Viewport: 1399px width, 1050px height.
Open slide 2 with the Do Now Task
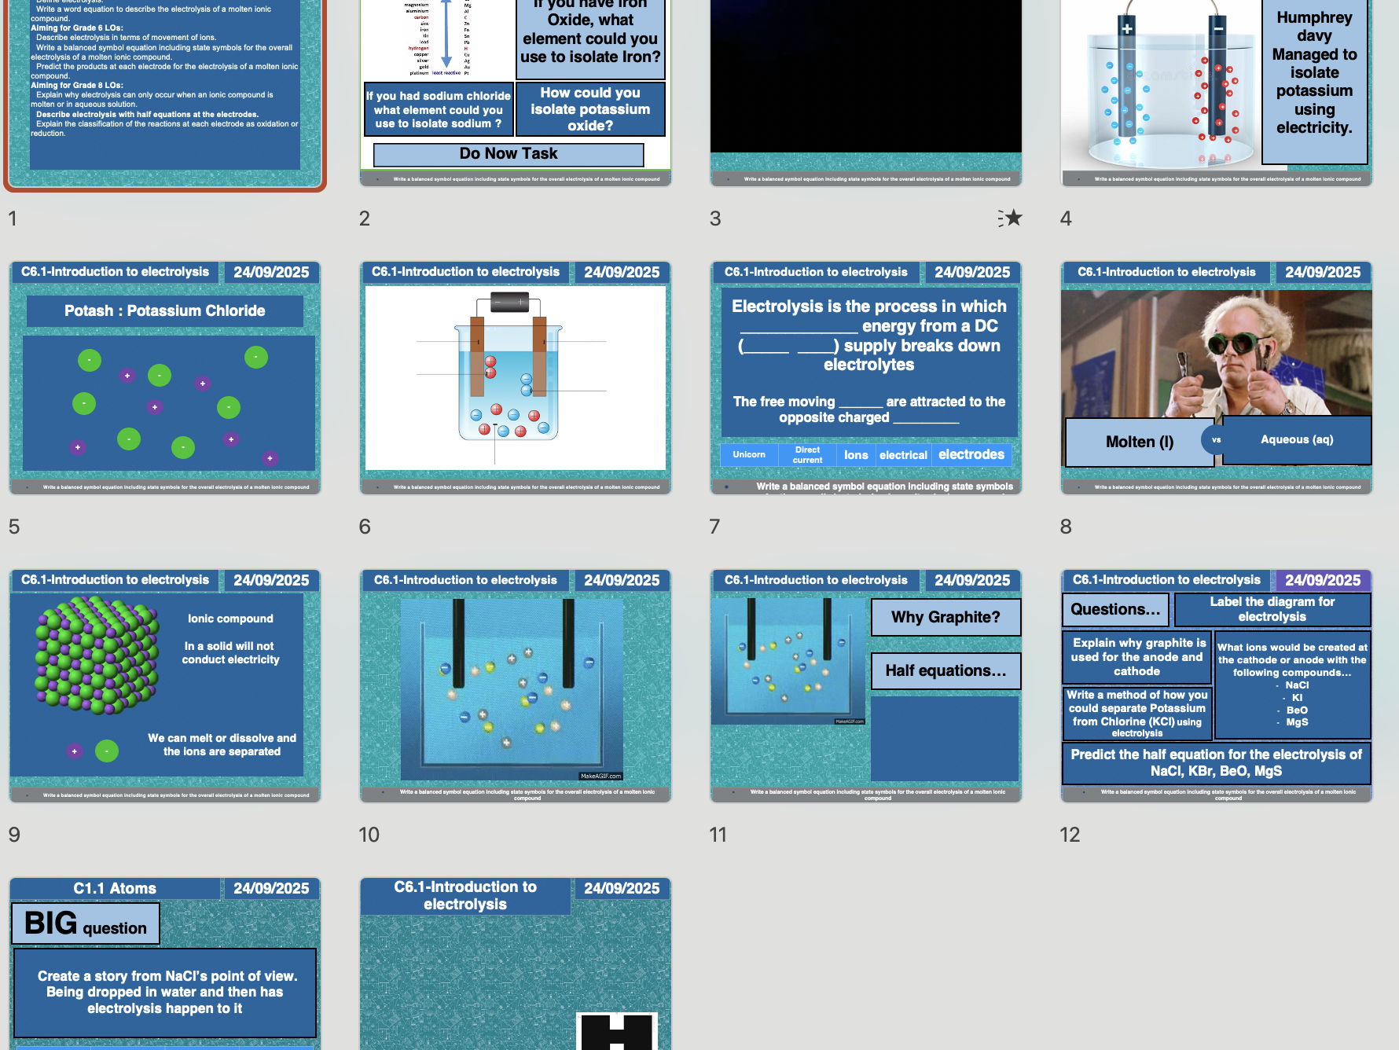pos(515,86)
